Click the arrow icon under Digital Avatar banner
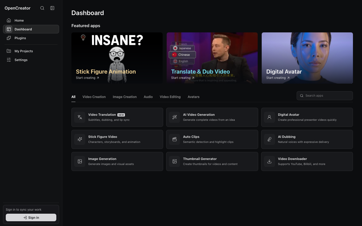 tap(288, 78)
